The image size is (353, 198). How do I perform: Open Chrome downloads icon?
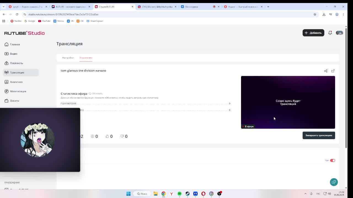tap(324, 14)
